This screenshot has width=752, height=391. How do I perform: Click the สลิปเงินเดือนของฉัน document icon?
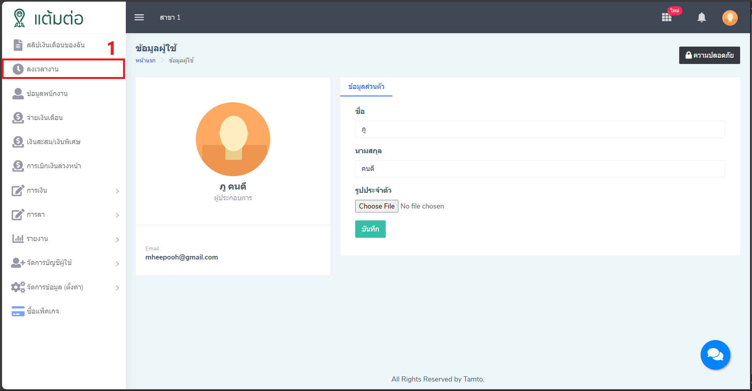tap(18, 45)
